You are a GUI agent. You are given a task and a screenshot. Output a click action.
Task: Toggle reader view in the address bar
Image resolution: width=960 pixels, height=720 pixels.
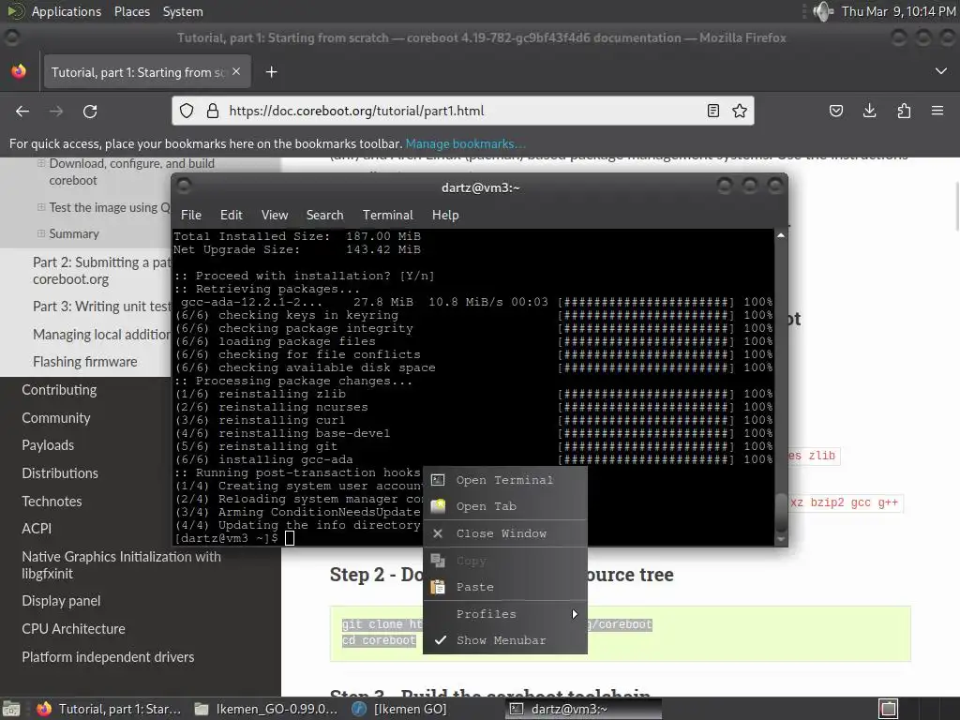click(x=713, y=111)
